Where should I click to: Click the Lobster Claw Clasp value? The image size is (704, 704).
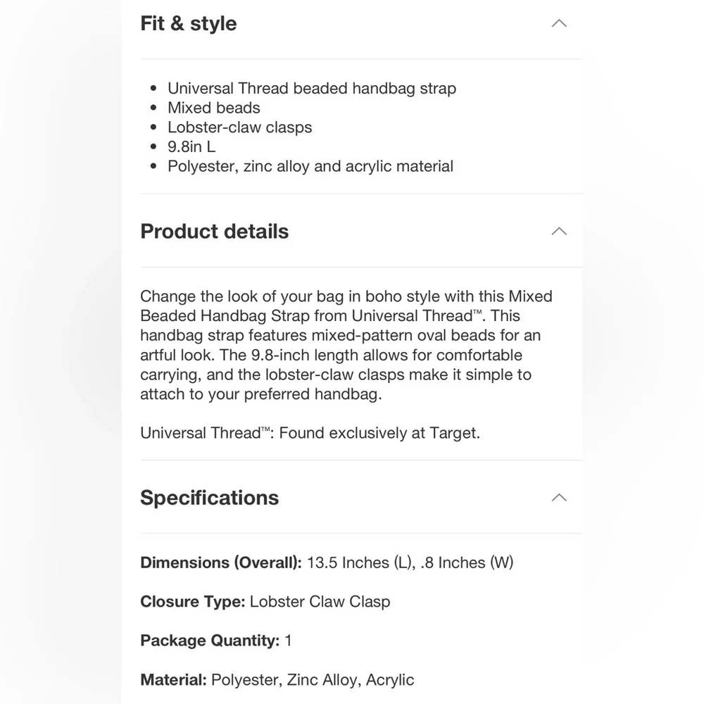click(x=320, y=601)
